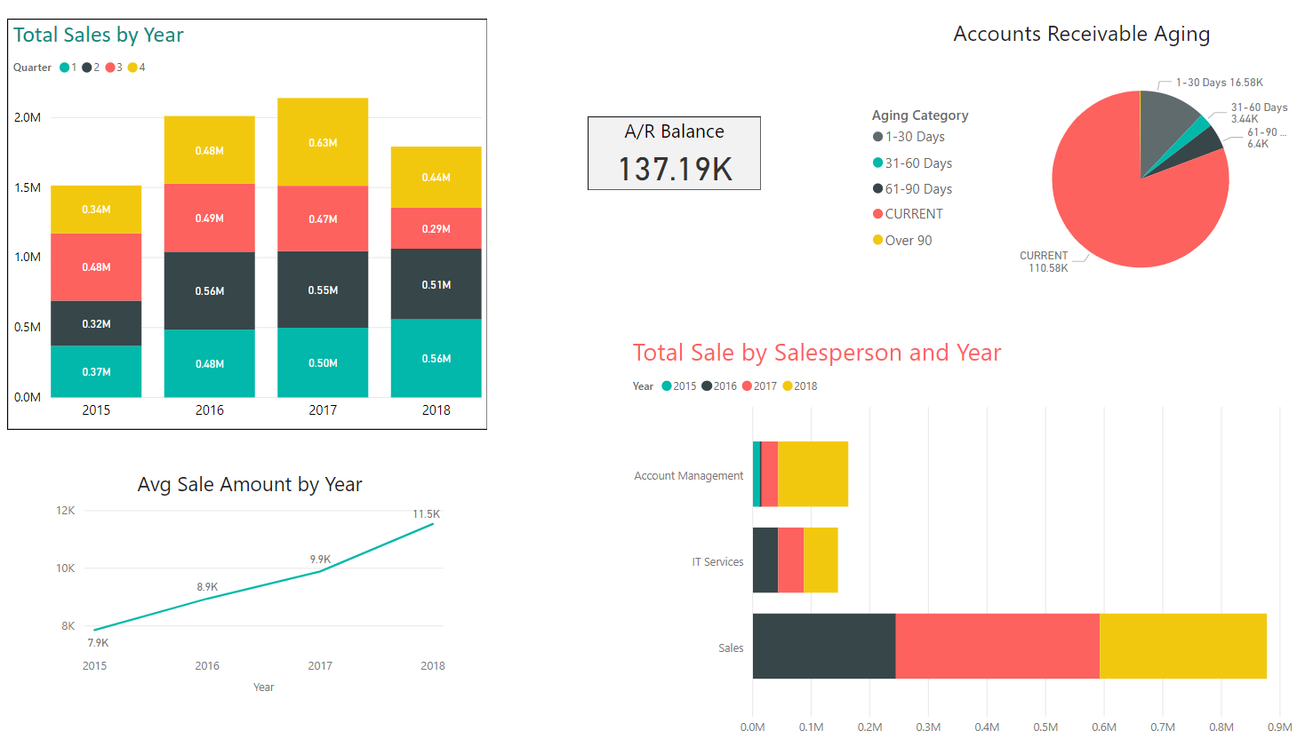
Task: Select 2016 bar's 0.56M dark segment
Action: point(210,290)
